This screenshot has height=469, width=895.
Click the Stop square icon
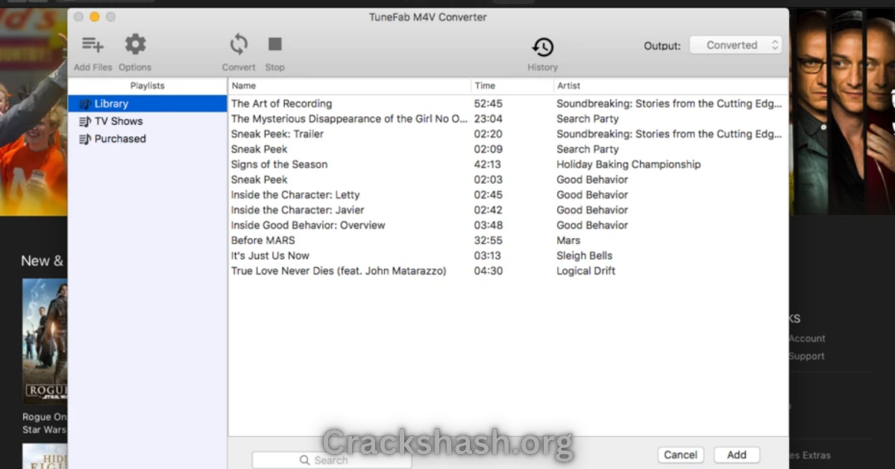point(275,45)
